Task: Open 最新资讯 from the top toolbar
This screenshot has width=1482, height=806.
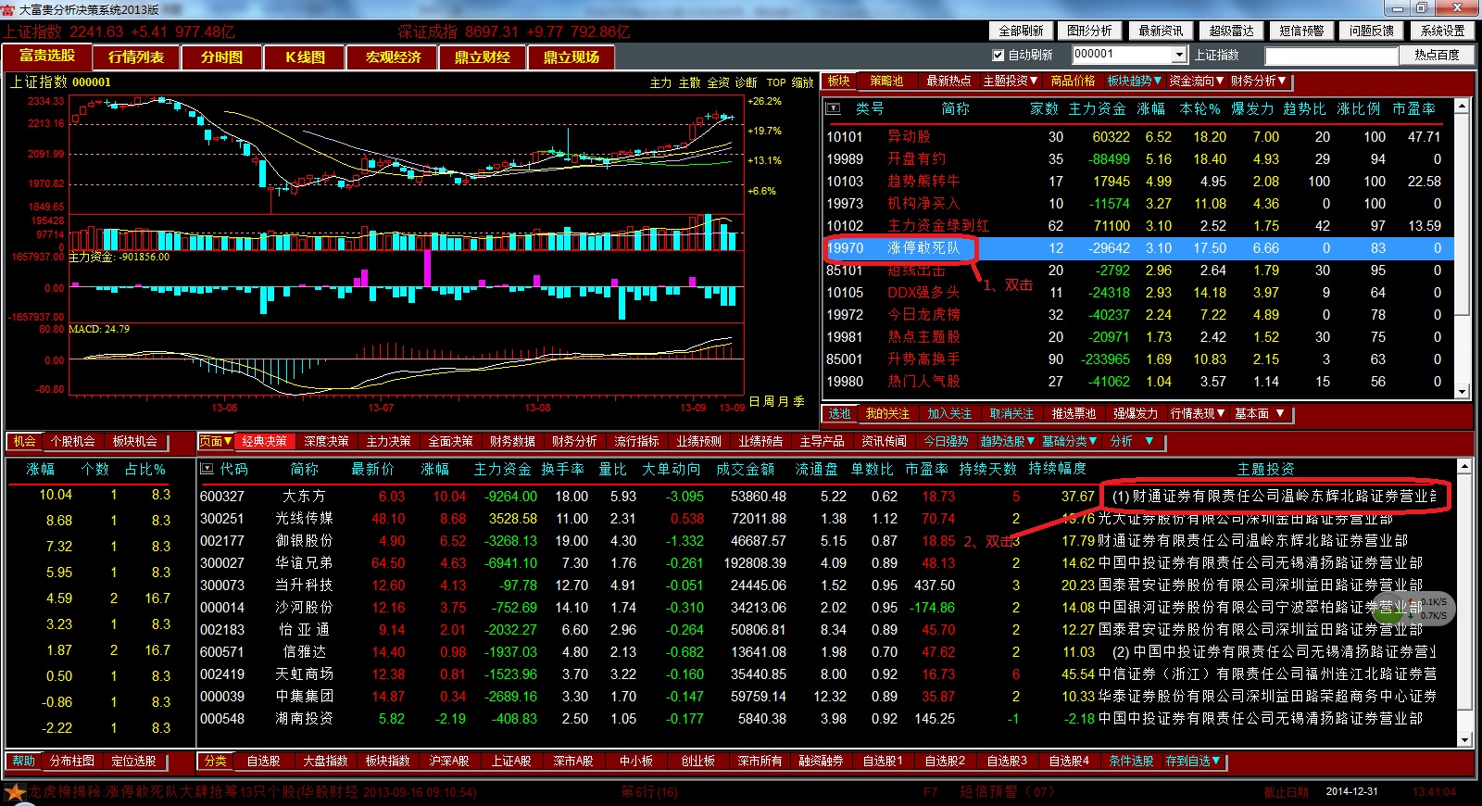Action: pyautogui.click(x=1162, y=31)
